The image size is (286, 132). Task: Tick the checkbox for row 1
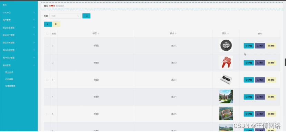click(47, 46)
